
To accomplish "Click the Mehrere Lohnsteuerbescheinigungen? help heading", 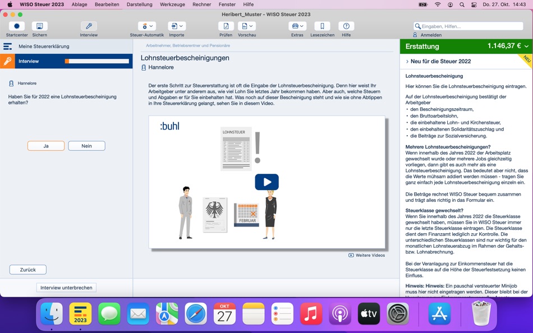I will tap(448, 147).
